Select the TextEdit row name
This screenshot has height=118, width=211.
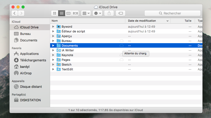click(x=67, y=69)
